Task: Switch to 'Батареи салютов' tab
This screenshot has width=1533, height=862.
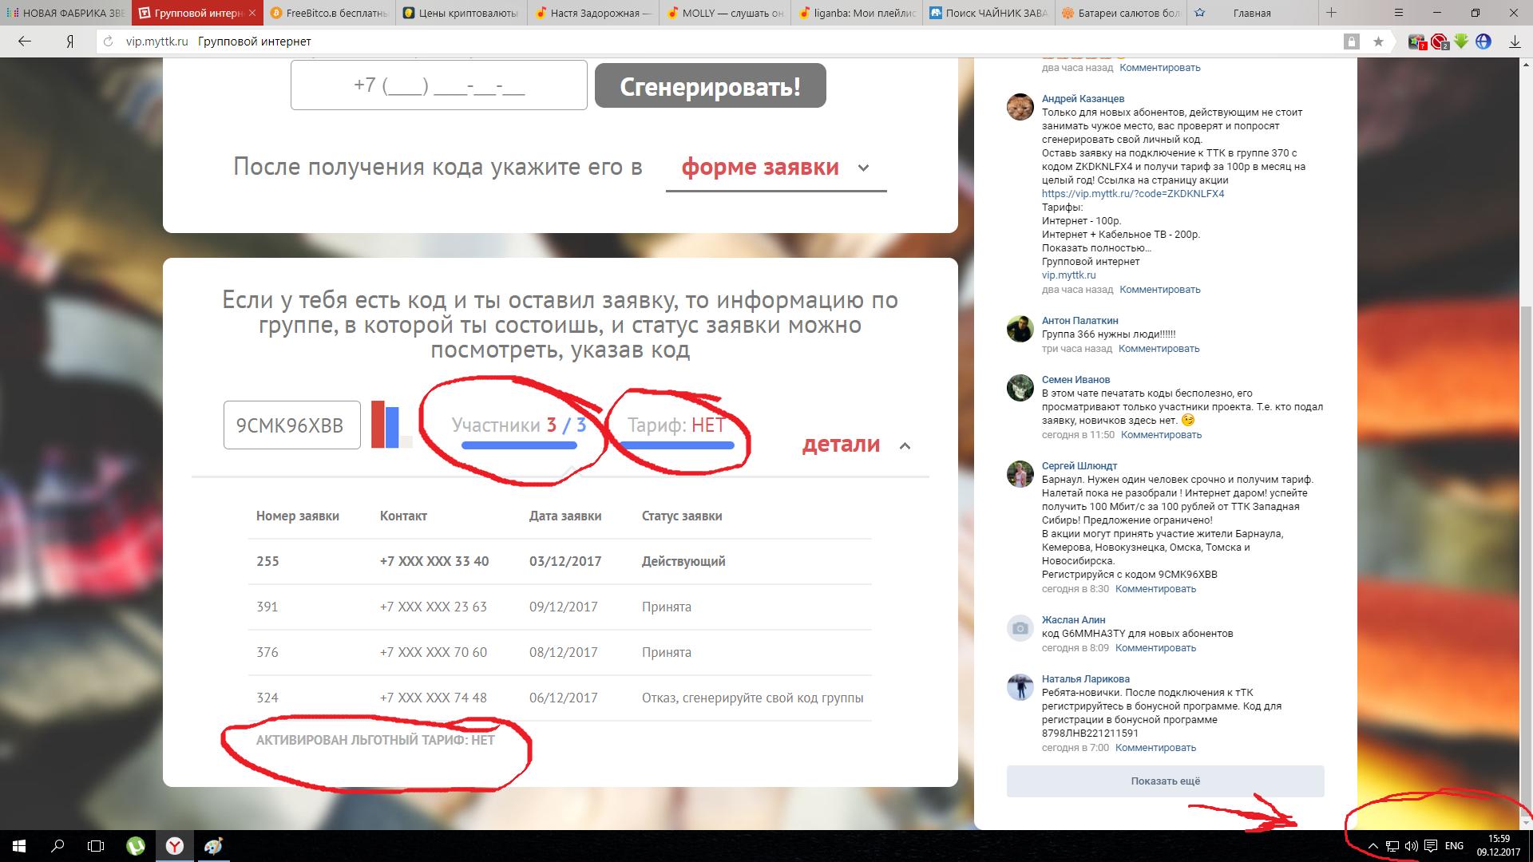Action: point(1122,13)
